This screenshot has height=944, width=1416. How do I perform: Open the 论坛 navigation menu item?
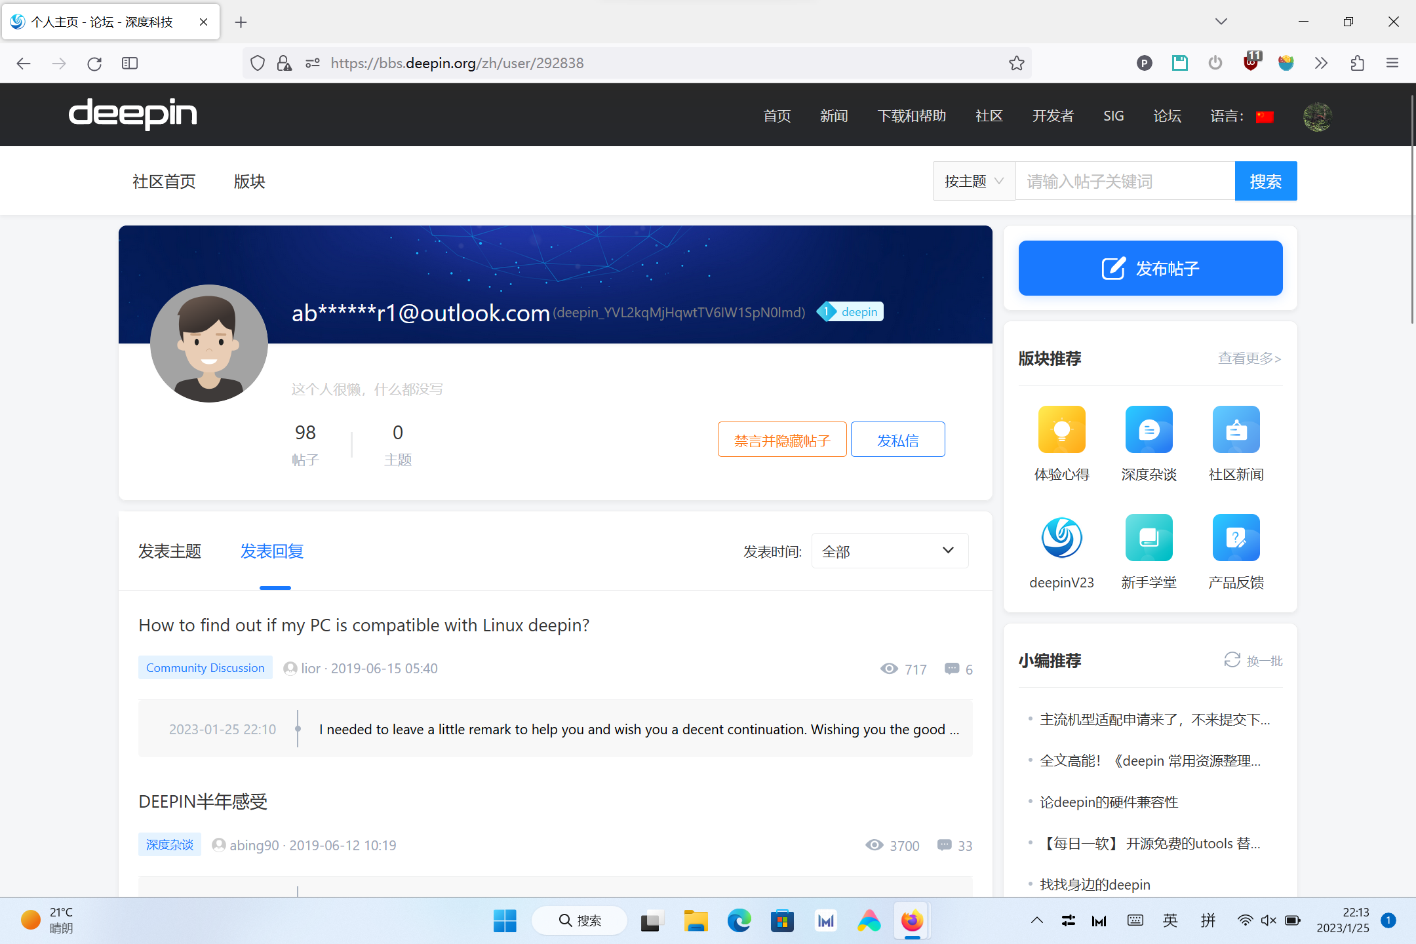pos(1167,116)
